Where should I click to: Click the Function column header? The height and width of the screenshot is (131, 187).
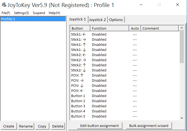(109, 28)
